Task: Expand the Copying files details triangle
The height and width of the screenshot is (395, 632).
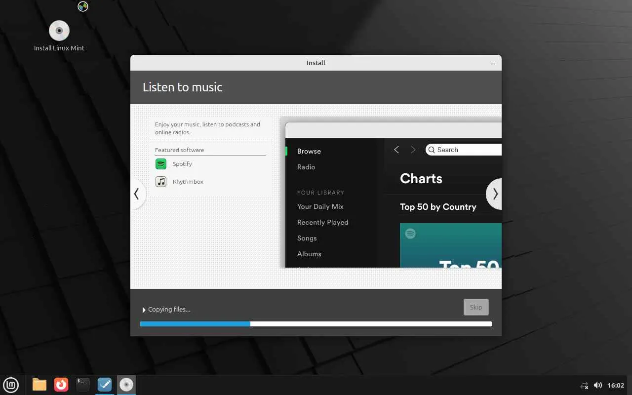Action: [x=144, y=310]
